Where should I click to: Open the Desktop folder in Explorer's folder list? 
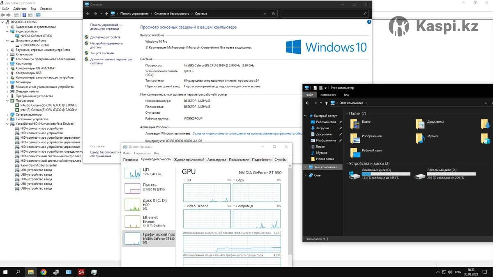(366, 153)
